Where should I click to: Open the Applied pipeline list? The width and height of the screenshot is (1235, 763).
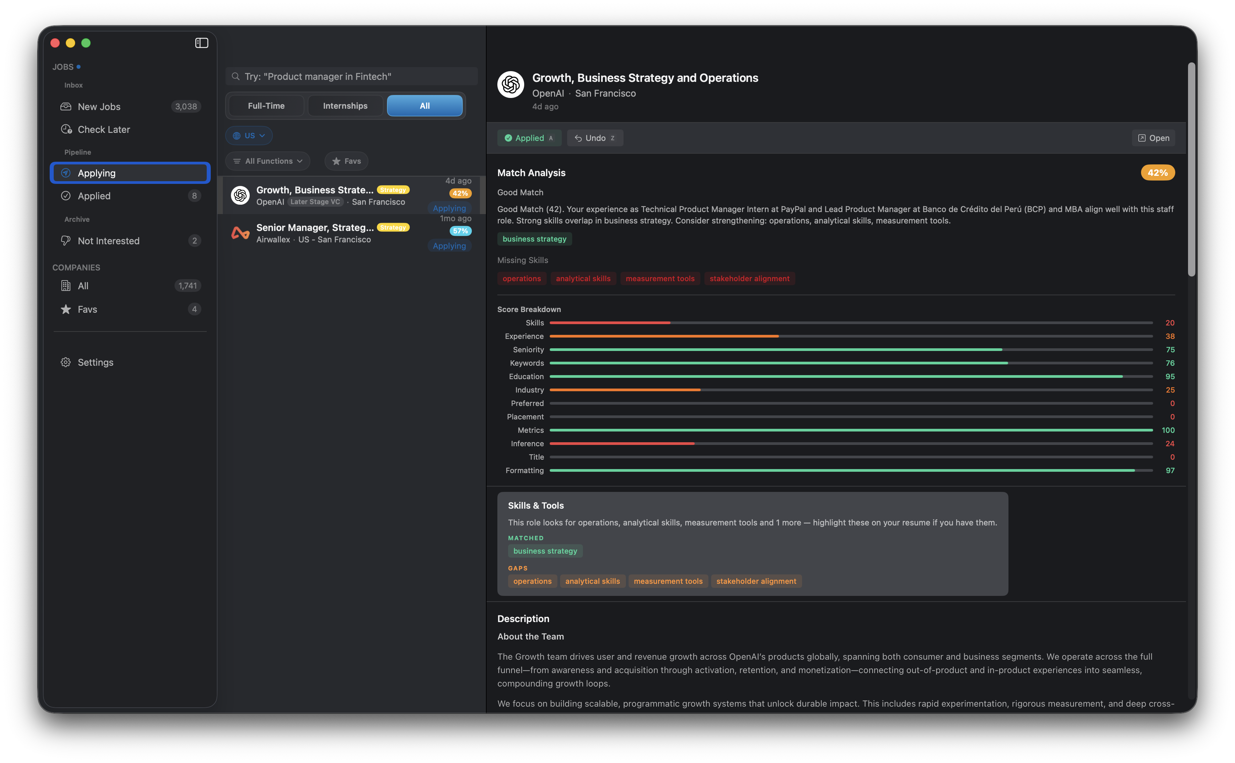(x=94, y=196)
